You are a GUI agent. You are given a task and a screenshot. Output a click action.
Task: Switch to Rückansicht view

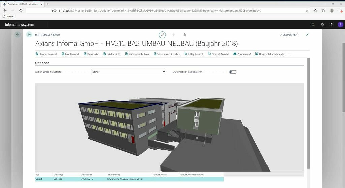(112, 54)
